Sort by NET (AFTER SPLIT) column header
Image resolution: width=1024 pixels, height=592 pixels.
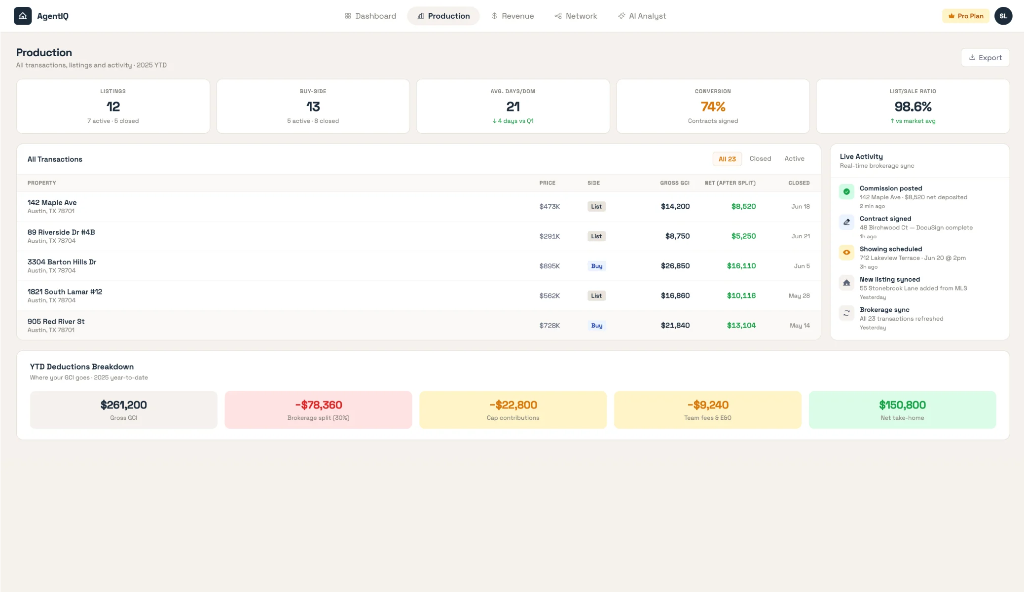[x=730, y=183]
